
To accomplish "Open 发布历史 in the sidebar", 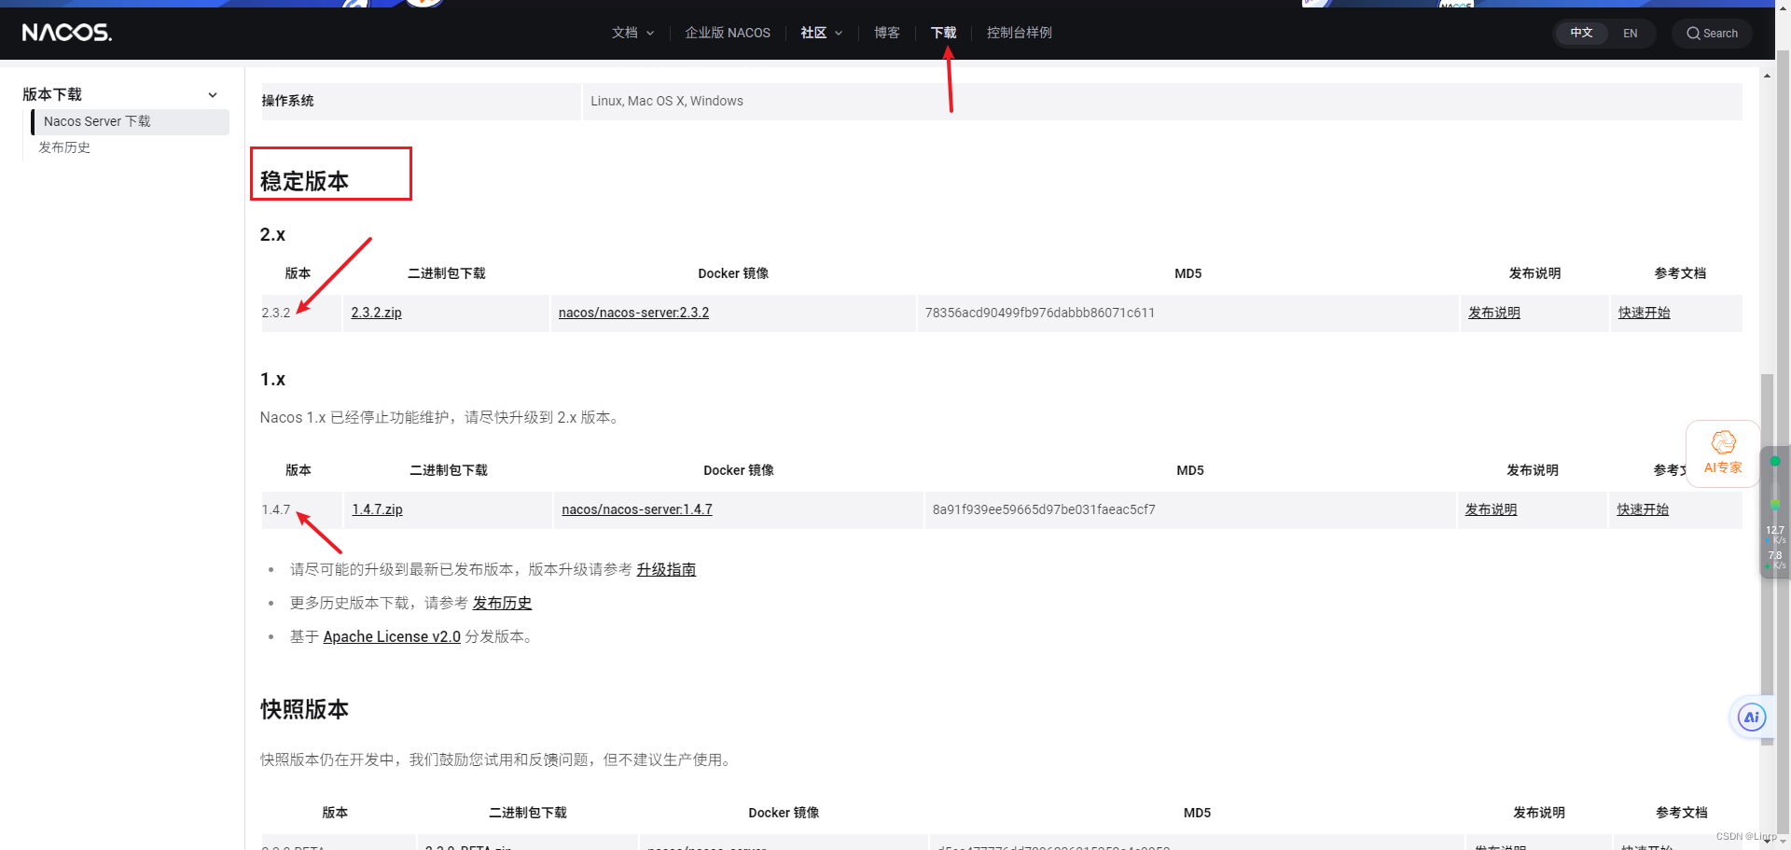I will (x=64, y=147).
